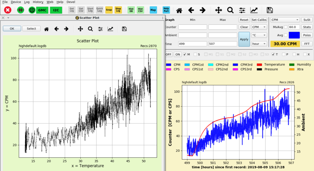Open the Counter unit CPM dropdown
This screenshot has height=171, width=314.
pos(259,27)
